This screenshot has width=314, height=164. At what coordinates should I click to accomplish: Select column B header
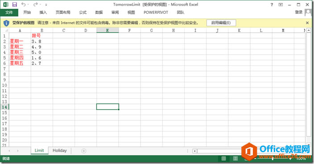[x=42, y=31]
